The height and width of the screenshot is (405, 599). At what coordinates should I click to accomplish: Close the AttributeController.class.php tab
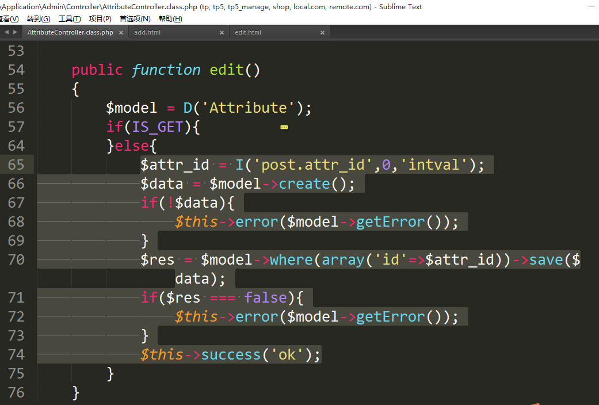click(121, 33)
